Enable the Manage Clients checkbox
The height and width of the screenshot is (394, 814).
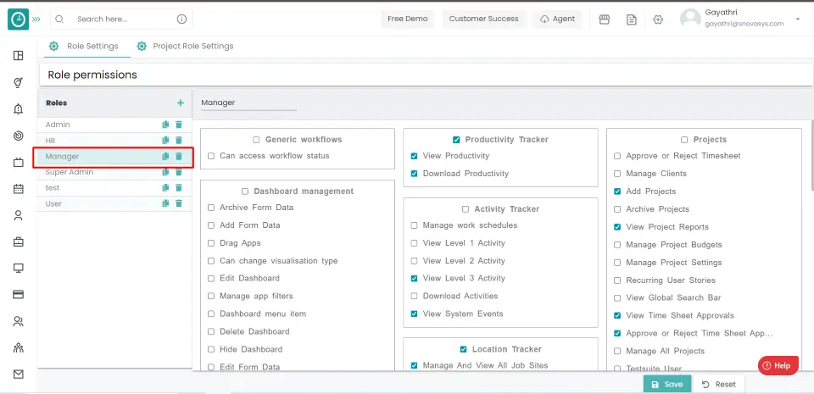pos(617,174)
